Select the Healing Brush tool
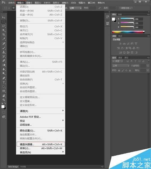 coord(4,44)
